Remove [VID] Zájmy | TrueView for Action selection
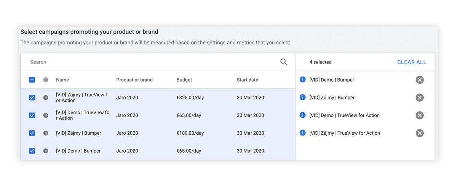 (419, 133)
